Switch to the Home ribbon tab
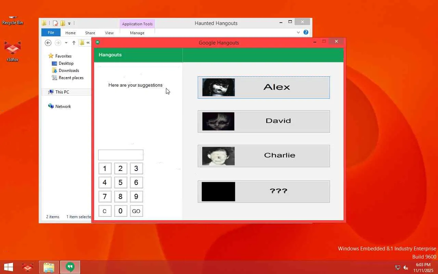This screenshot has width=438, height=274. click(x=70, y=33)
